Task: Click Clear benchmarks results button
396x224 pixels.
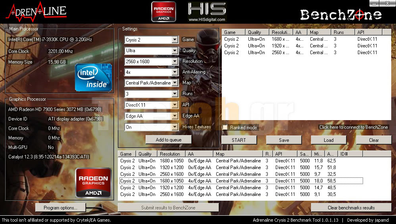Action: pos(351,207)
